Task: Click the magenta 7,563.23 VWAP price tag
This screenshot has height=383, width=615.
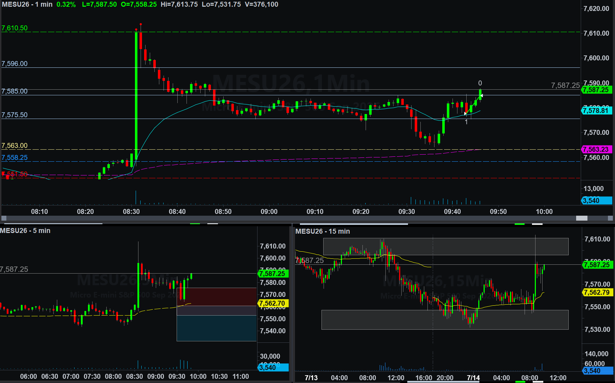Action: (x=597, y=150)
